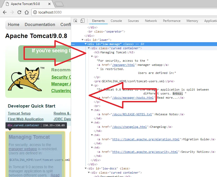Collapse the div id="low-docs" node
This screenshot has height=177, width=217.
(86, 168)
